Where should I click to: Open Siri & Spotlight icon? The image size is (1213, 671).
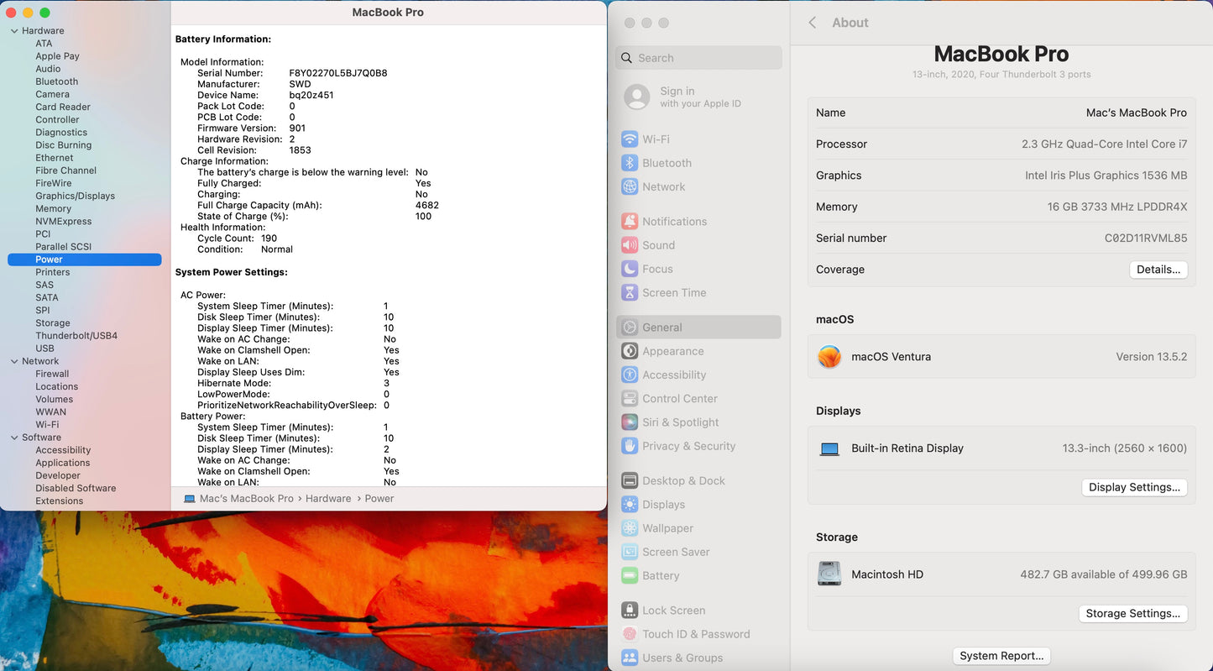(x=630, y=422)
